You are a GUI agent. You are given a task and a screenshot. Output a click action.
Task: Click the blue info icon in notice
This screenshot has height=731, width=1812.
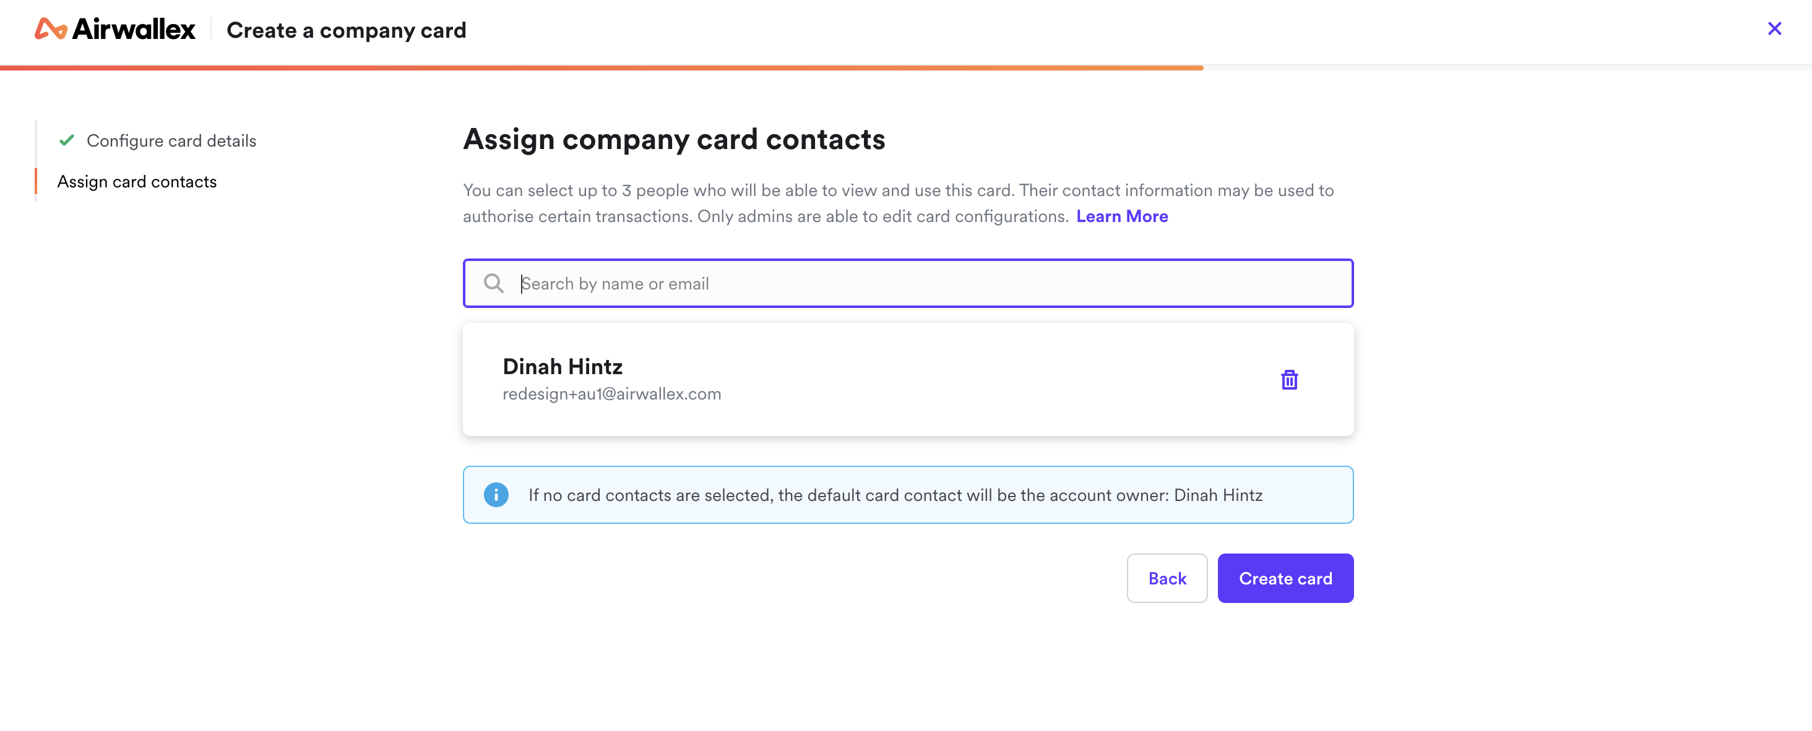click(496, 495)
